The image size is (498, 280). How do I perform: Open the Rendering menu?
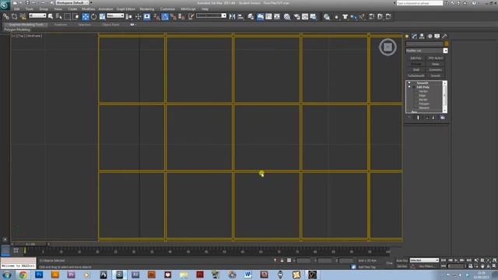click(147, 9)
